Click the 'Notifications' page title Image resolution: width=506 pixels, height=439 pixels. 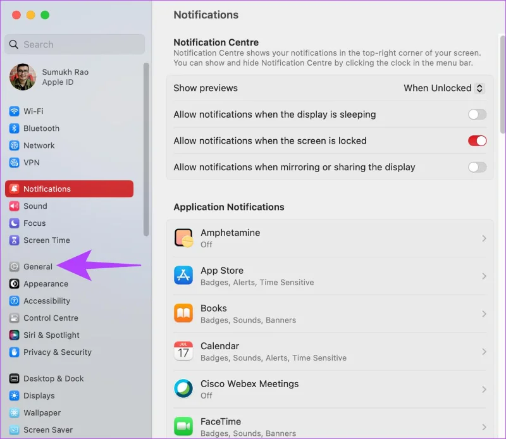(x=206, y=15)
